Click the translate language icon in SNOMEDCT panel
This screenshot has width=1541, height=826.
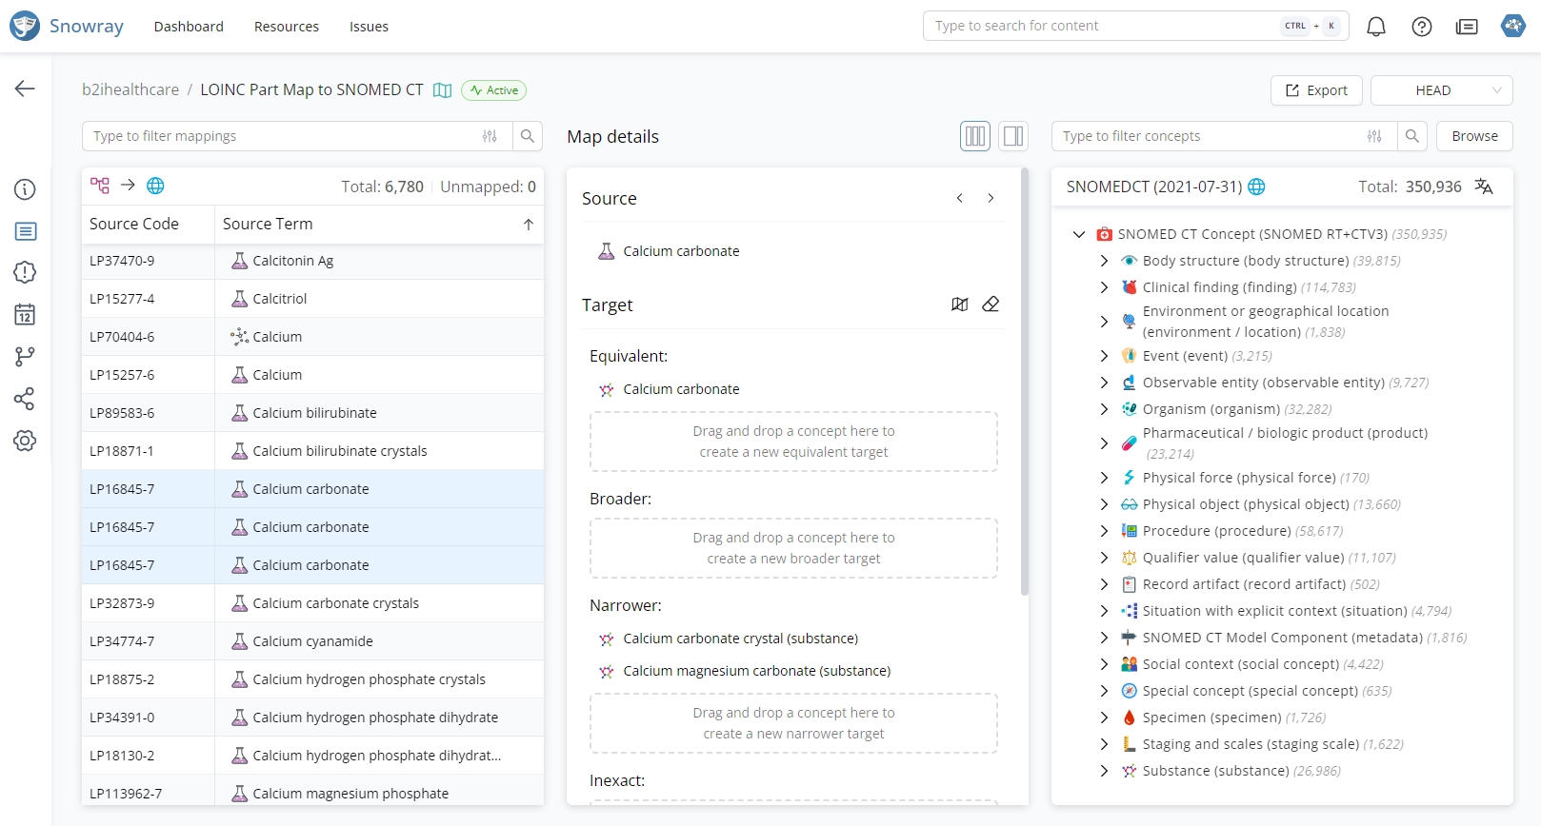pyautogui.click(x=1484, y=187)
